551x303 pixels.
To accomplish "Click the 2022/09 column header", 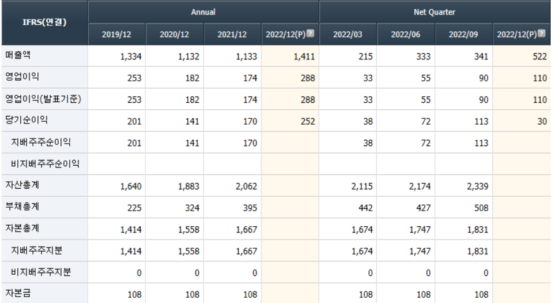I will pos(463,35).
